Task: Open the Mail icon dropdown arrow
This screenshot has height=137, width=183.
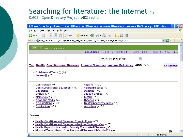Action: (x=100, y=36)
